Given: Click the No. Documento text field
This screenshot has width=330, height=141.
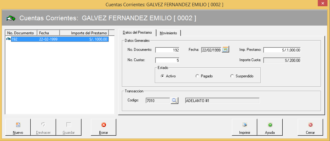Looking at the screenshot, I should [167, 50].
